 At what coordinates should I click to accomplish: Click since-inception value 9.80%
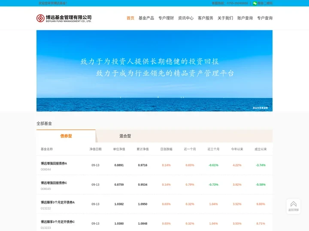pos(261,204)
